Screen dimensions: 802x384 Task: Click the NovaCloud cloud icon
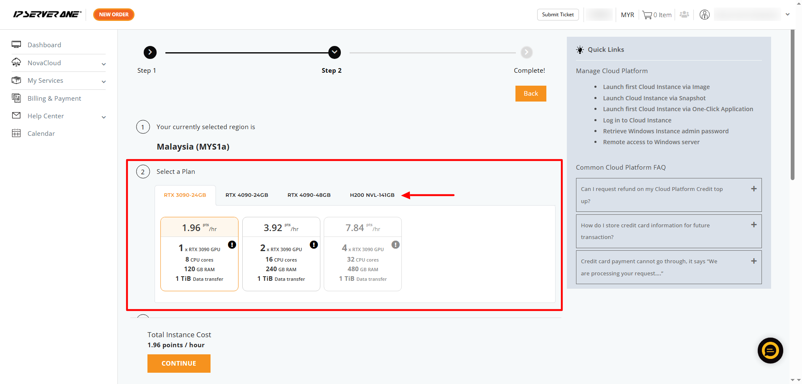click(16, 62)
